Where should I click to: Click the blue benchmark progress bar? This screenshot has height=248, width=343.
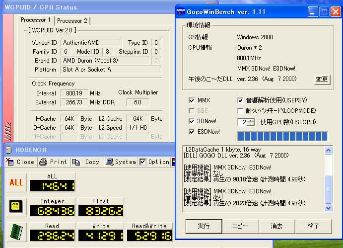click(x=282, y=136)
